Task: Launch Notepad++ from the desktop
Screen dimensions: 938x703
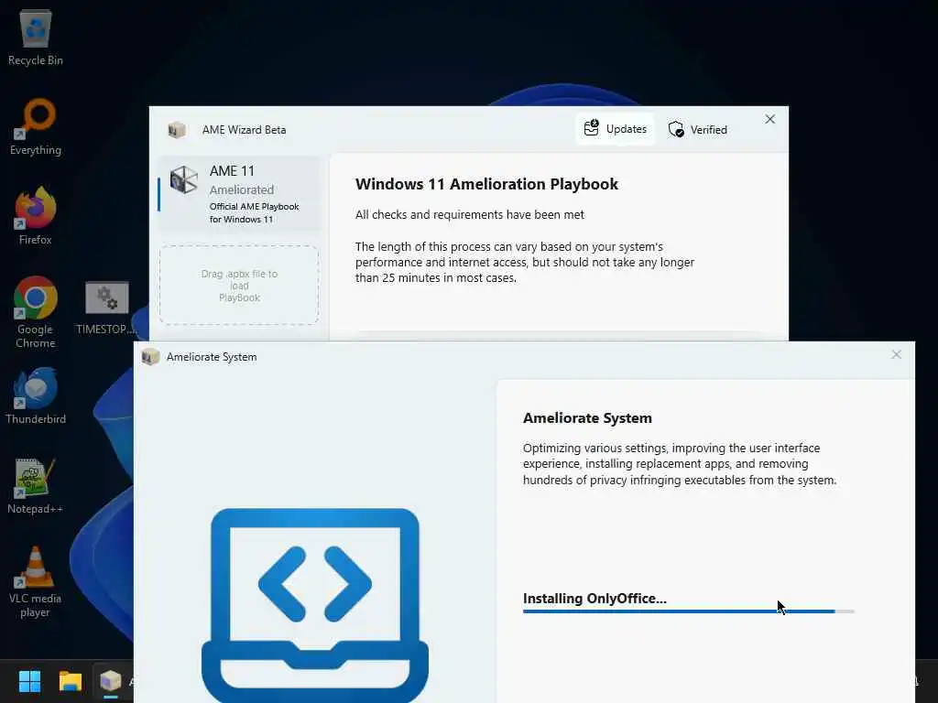Action: coord(36,485)
